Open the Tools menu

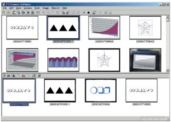tap(37, 8)
